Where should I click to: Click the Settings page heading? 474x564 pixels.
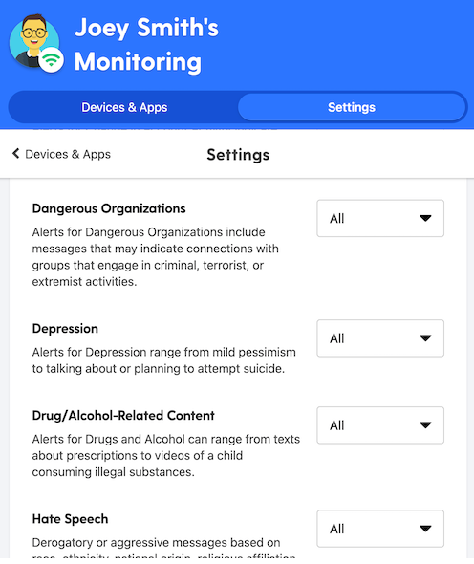[x=238, y=155]
